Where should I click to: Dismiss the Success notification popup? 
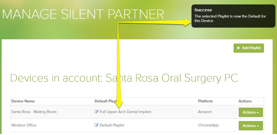click(233, 16)
